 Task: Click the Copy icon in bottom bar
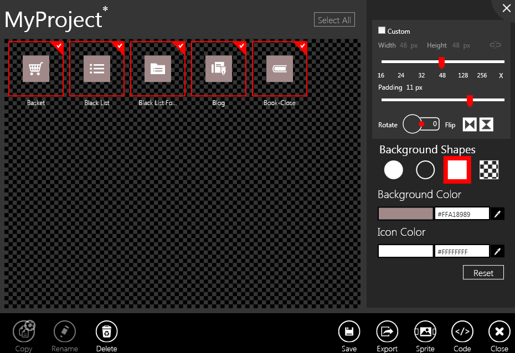24,331
